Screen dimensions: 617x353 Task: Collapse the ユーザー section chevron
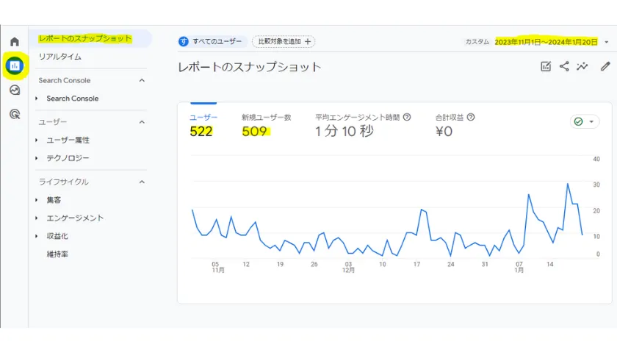pyautogui.click(x=142, y=122)
